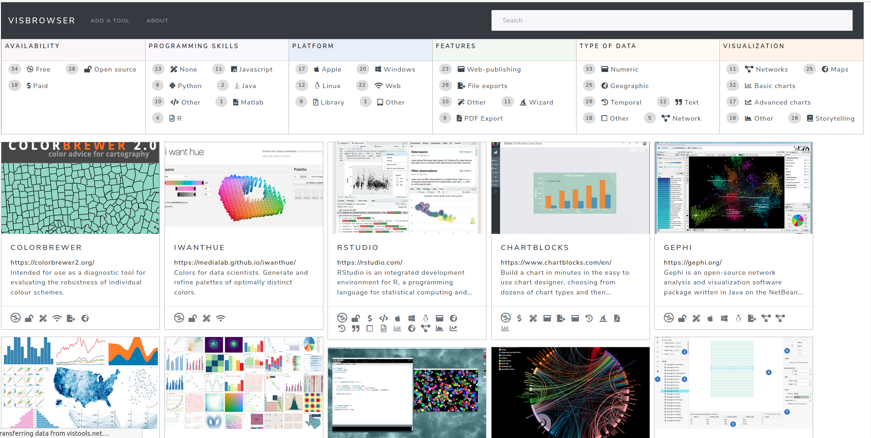Screen dimensions: 871x438
Task: Click the Wi-Fi web icon on the iWantHue card
Action: 221,318
